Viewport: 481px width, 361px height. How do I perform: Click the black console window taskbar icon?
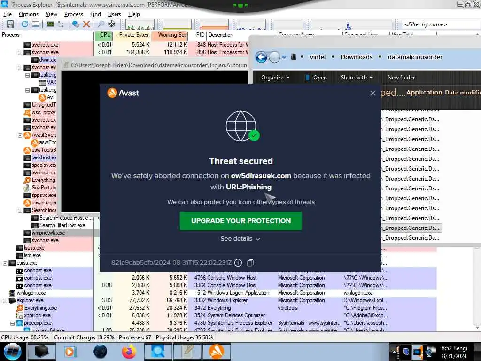pos(41,352)
